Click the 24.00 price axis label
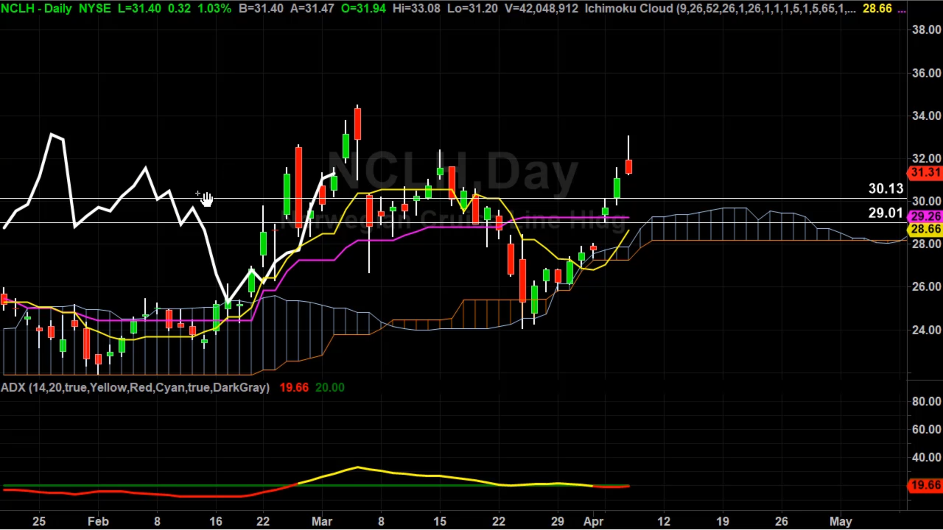This screenshot has width=943, height=530. [x=926, y=330]
